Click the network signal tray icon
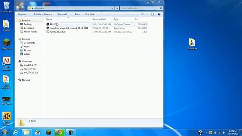Screen dimensions: 242x136 click(x=219, y=133)
